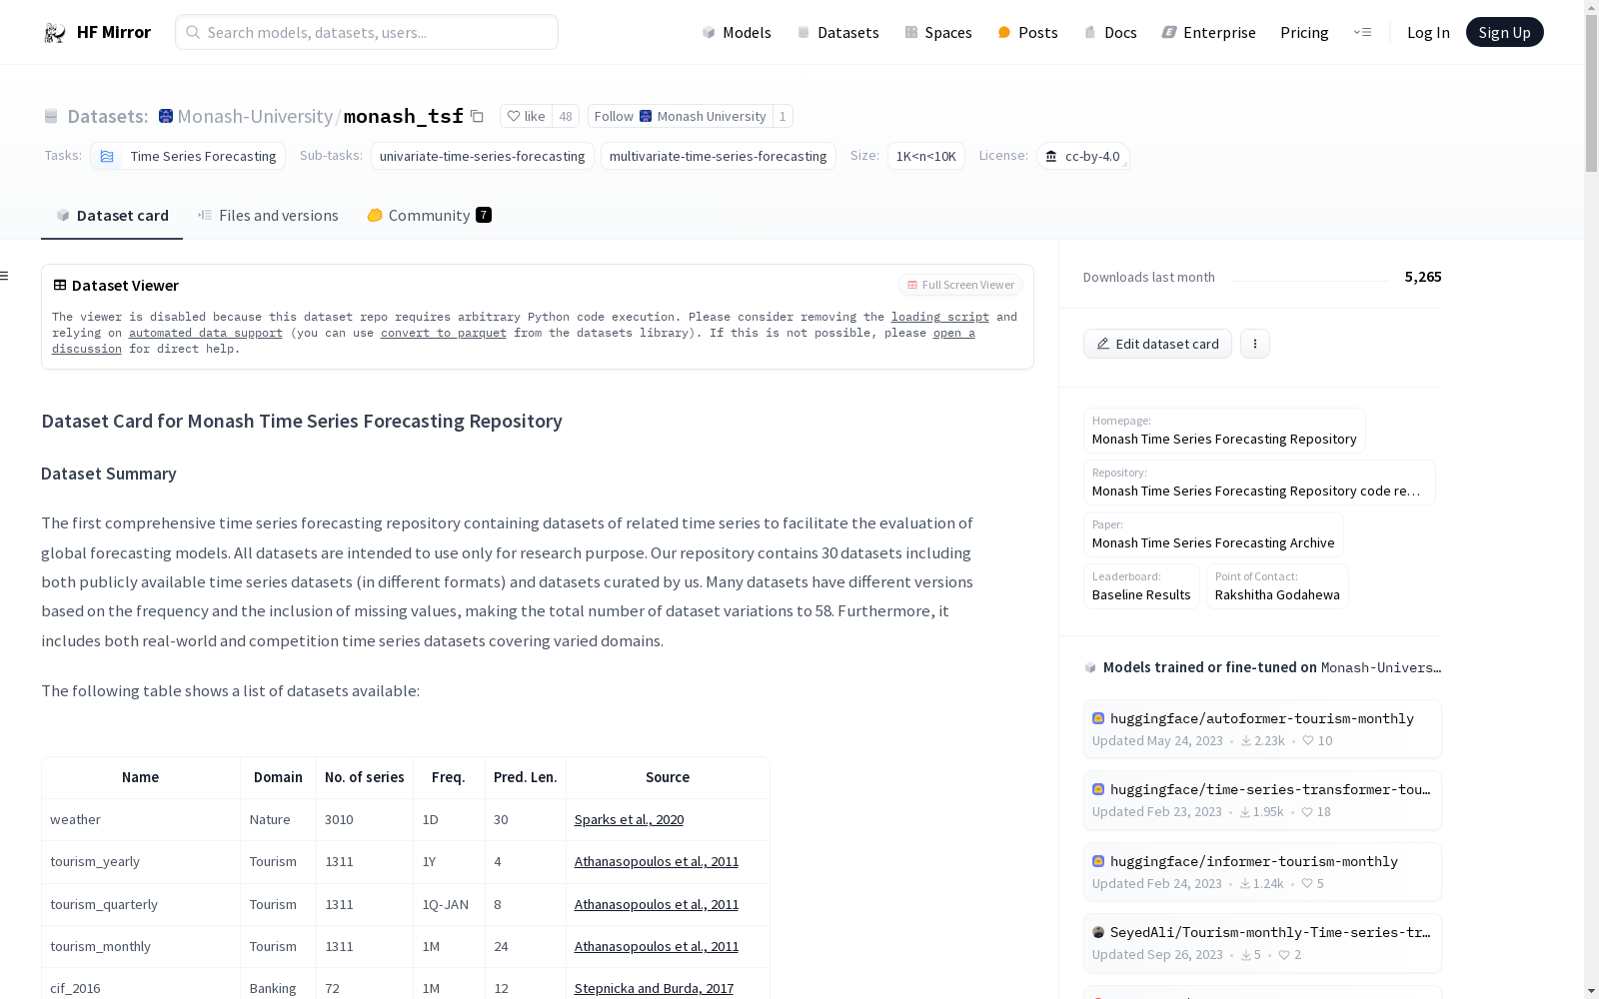Open the navigation more-options menu icon

click(x=1362, y=32)
